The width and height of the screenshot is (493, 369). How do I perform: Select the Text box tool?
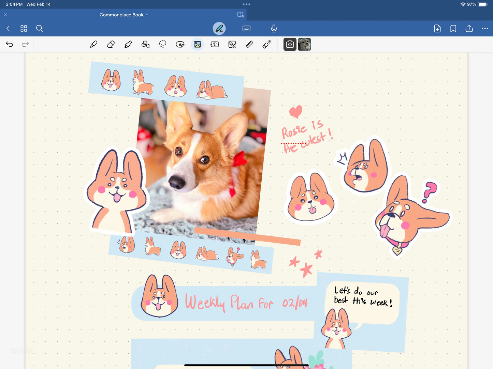pos(215,44)
